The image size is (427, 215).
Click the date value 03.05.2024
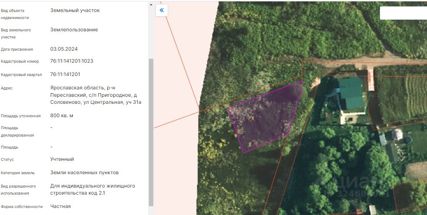64,49
